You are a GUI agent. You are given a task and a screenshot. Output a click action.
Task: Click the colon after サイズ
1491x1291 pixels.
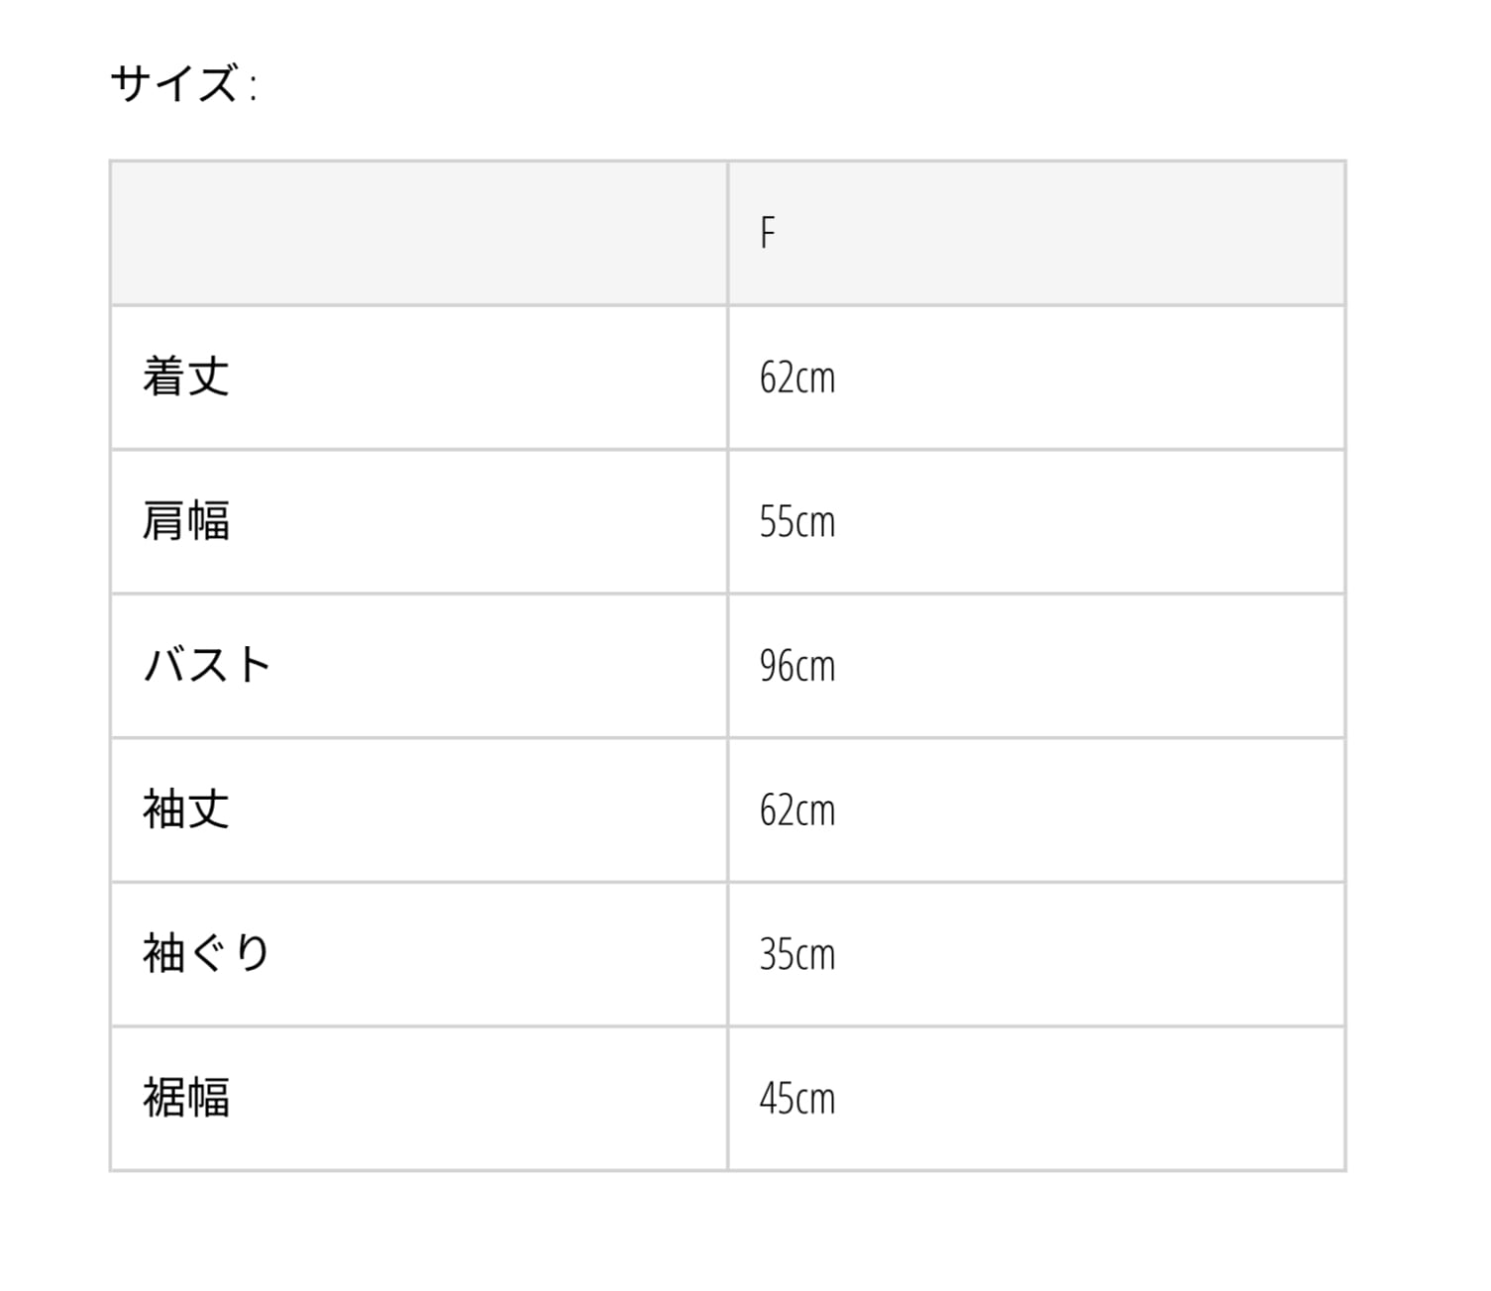(254, 87)
